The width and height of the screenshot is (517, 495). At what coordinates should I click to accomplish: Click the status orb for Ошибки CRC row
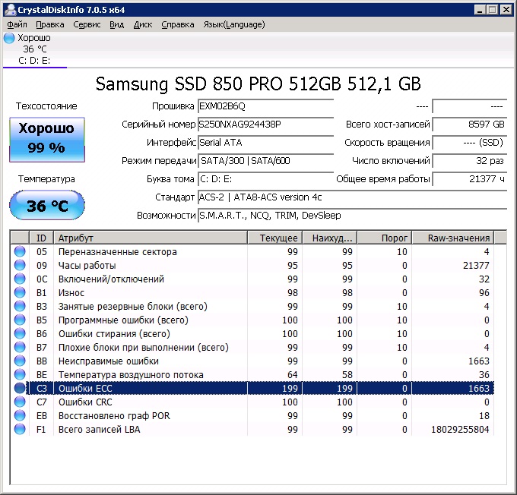[x=20, y=402]
